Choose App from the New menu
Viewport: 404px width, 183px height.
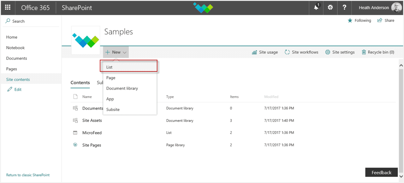130,99
